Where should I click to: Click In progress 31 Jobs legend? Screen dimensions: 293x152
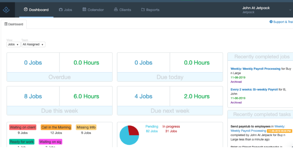click(x=171, y=129)
